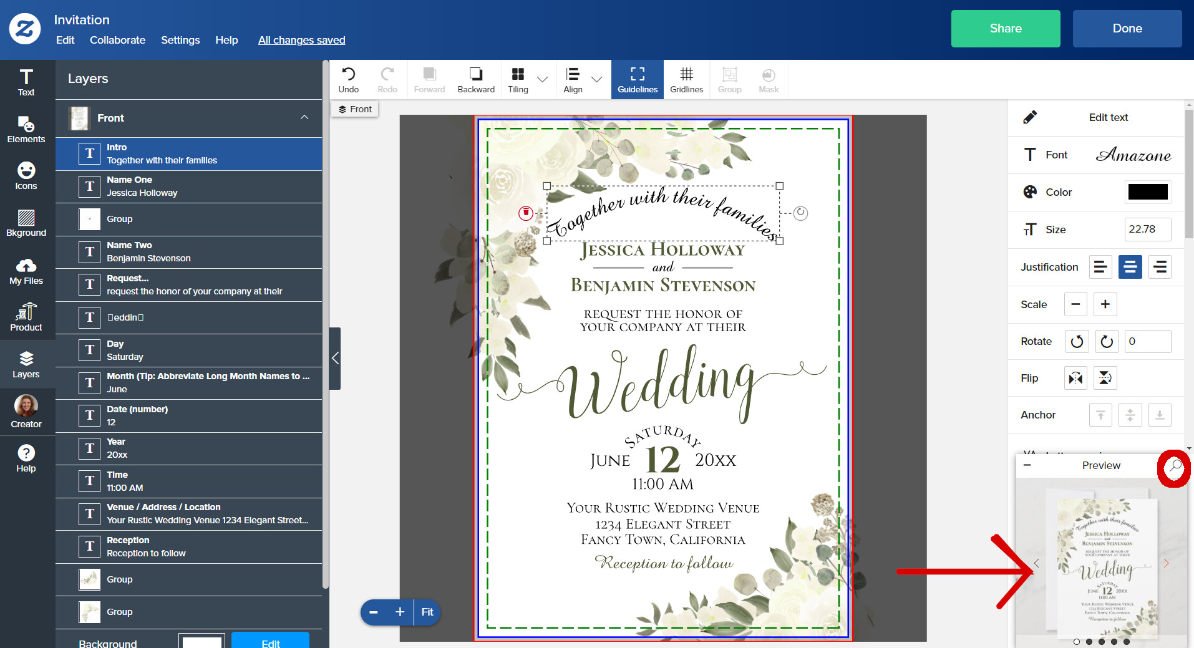Toggle Gridlines on

point(686,80)
